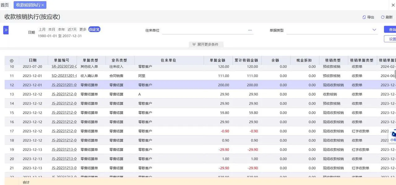
Task: Click the 往来单位 column header
Action: click(x=169, y=60)
